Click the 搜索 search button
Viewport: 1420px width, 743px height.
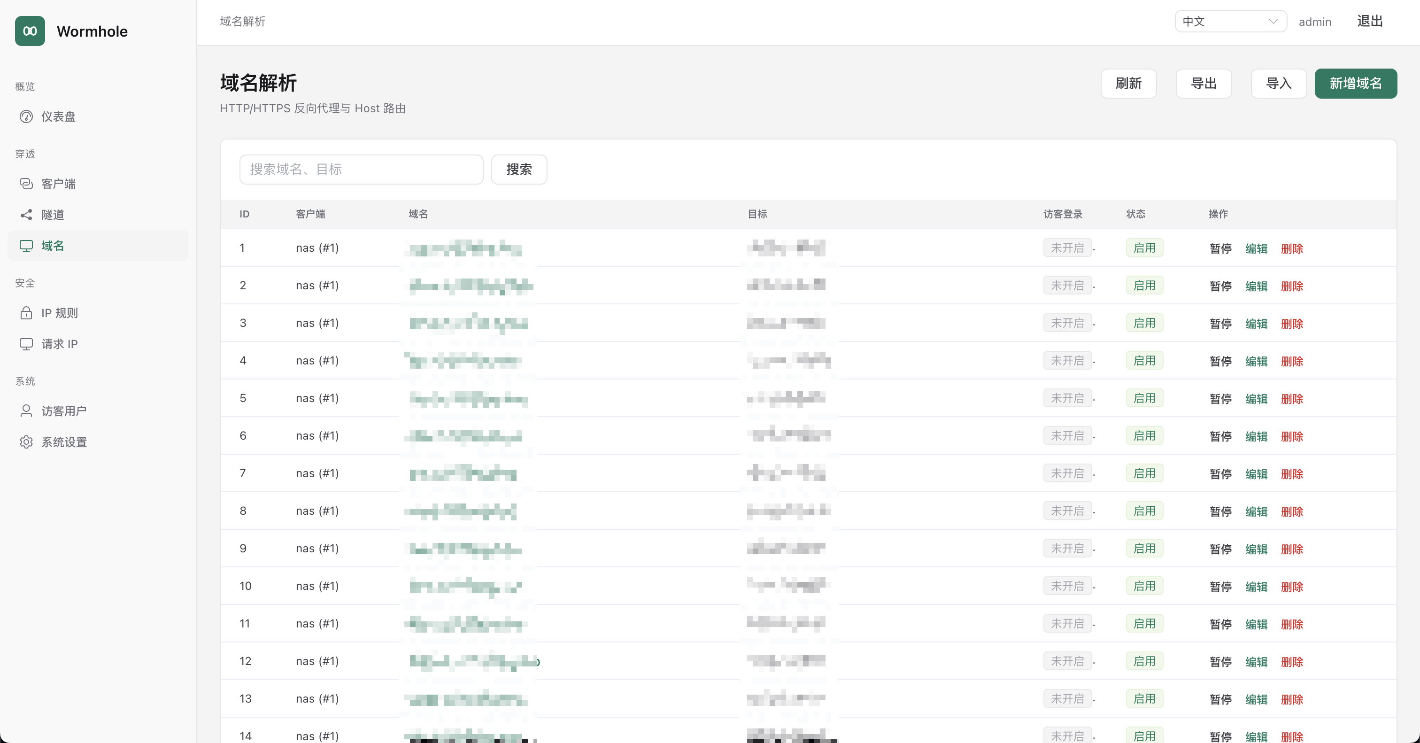[519, 169]
